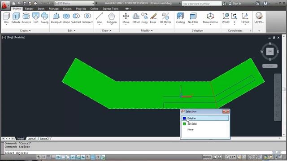The image size is (287, 161).
Task: Toggle Ortho Mode in status bar
Action: pos(53,157)
